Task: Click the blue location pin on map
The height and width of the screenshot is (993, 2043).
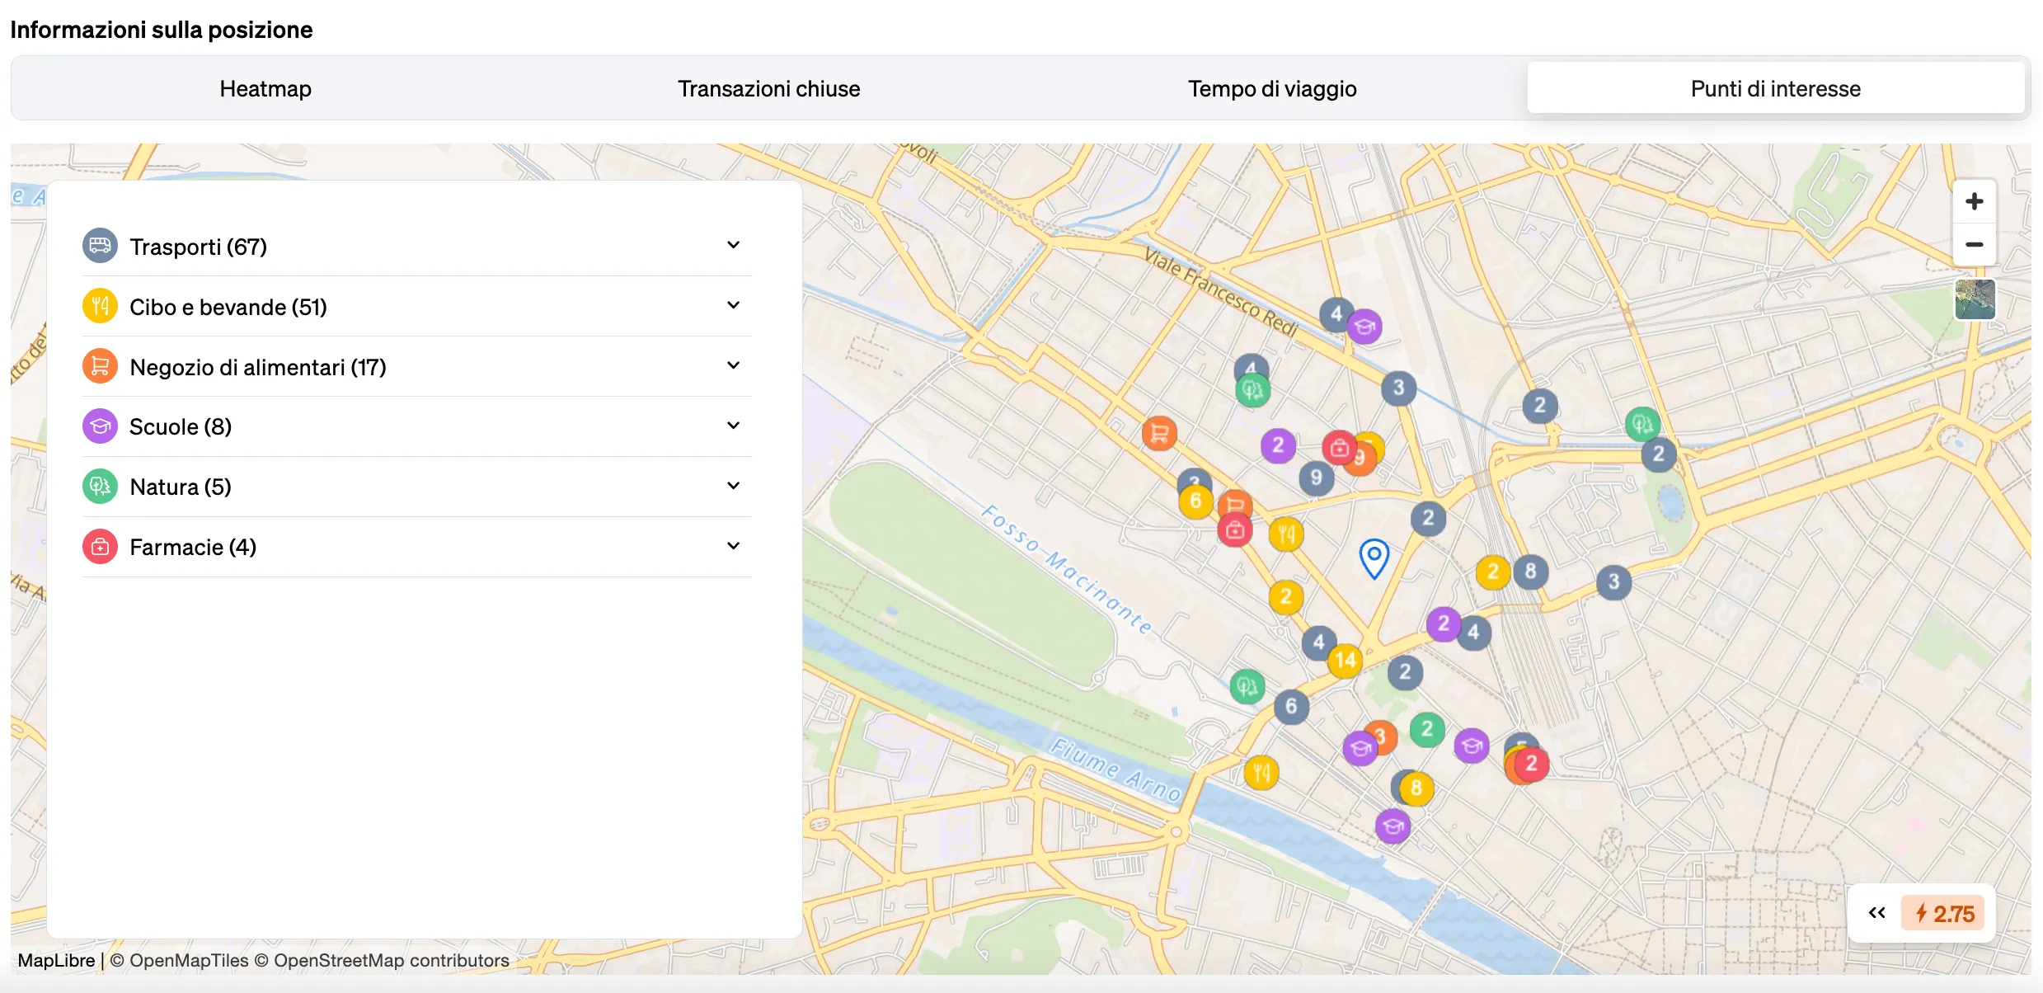Action: click(x=1374, y=558)
